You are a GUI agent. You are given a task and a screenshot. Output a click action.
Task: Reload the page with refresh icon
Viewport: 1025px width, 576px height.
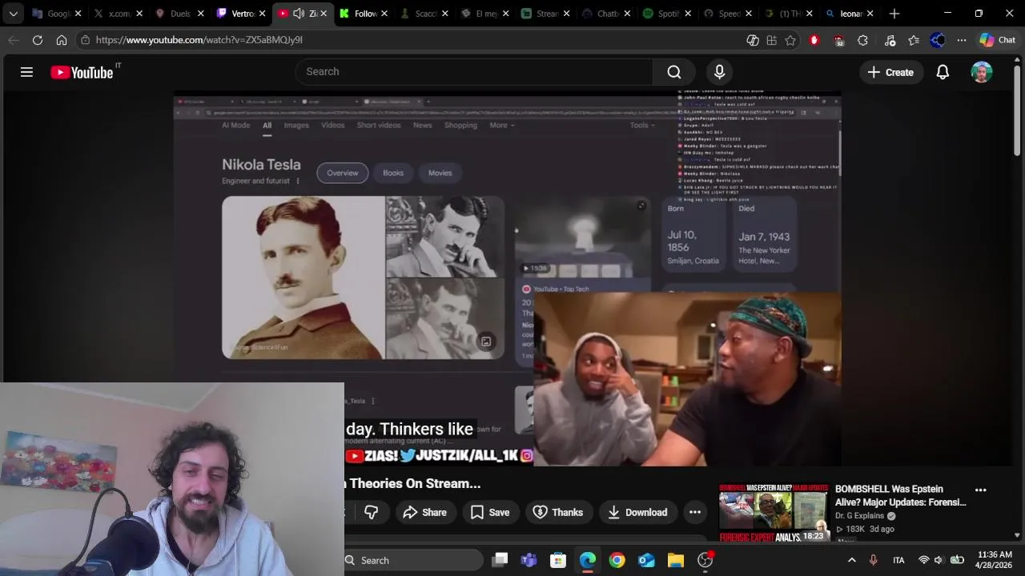(38, 40)
